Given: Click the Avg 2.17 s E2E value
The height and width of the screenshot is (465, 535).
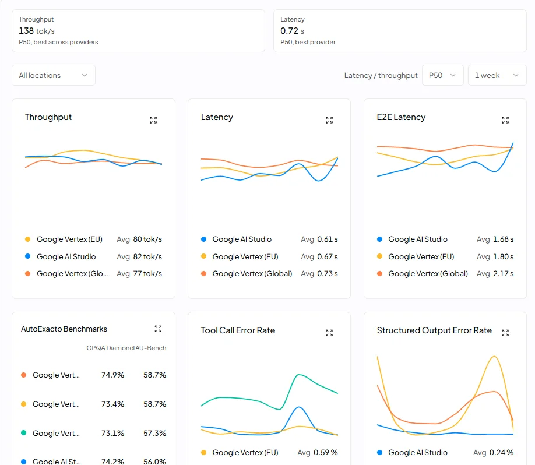Looking at the screenshot, I should [x=495, y=274].
